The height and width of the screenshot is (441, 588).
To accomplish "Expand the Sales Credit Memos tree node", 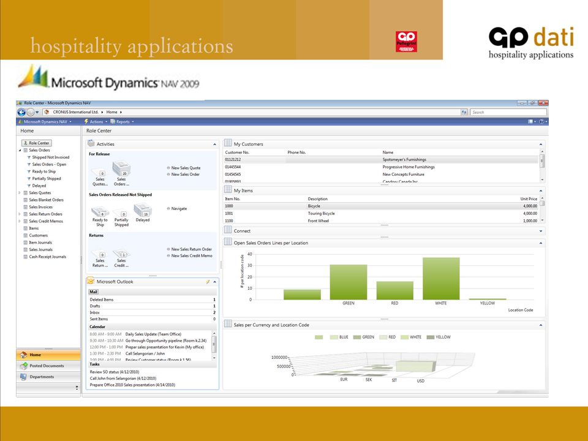I will [x=20, y=221].
